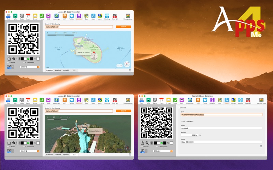Open WiFi tool in the 3D view window
Viewport: 273px width, 170px height.
click(x=64, y=101)
